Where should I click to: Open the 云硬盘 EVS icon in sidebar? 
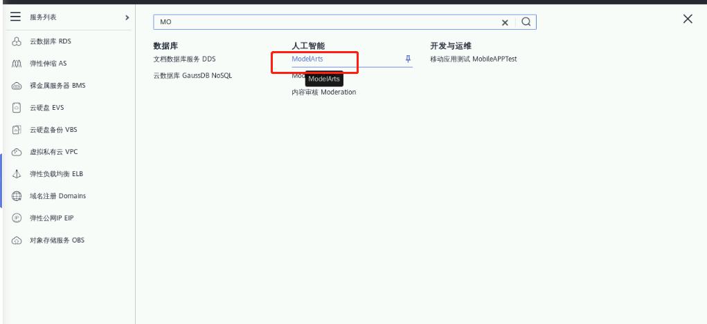pos(16,108)
